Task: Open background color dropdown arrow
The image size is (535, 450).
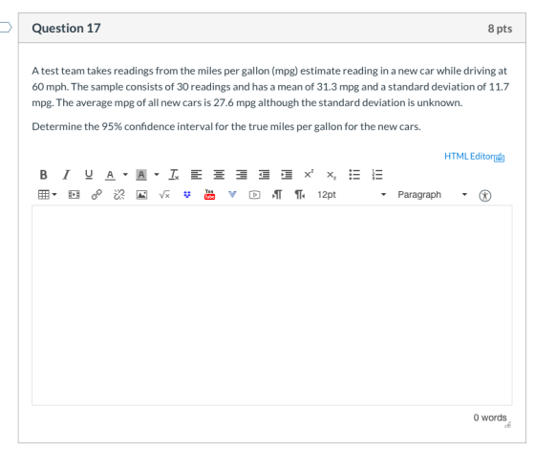Action: coord(157,175)
